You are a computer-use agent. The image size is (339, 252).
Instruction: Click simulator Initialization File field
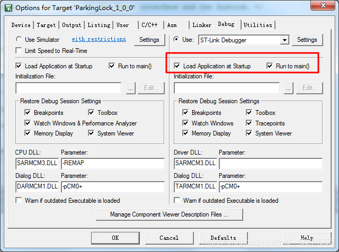pyautogui.click(x=68, y=88)
